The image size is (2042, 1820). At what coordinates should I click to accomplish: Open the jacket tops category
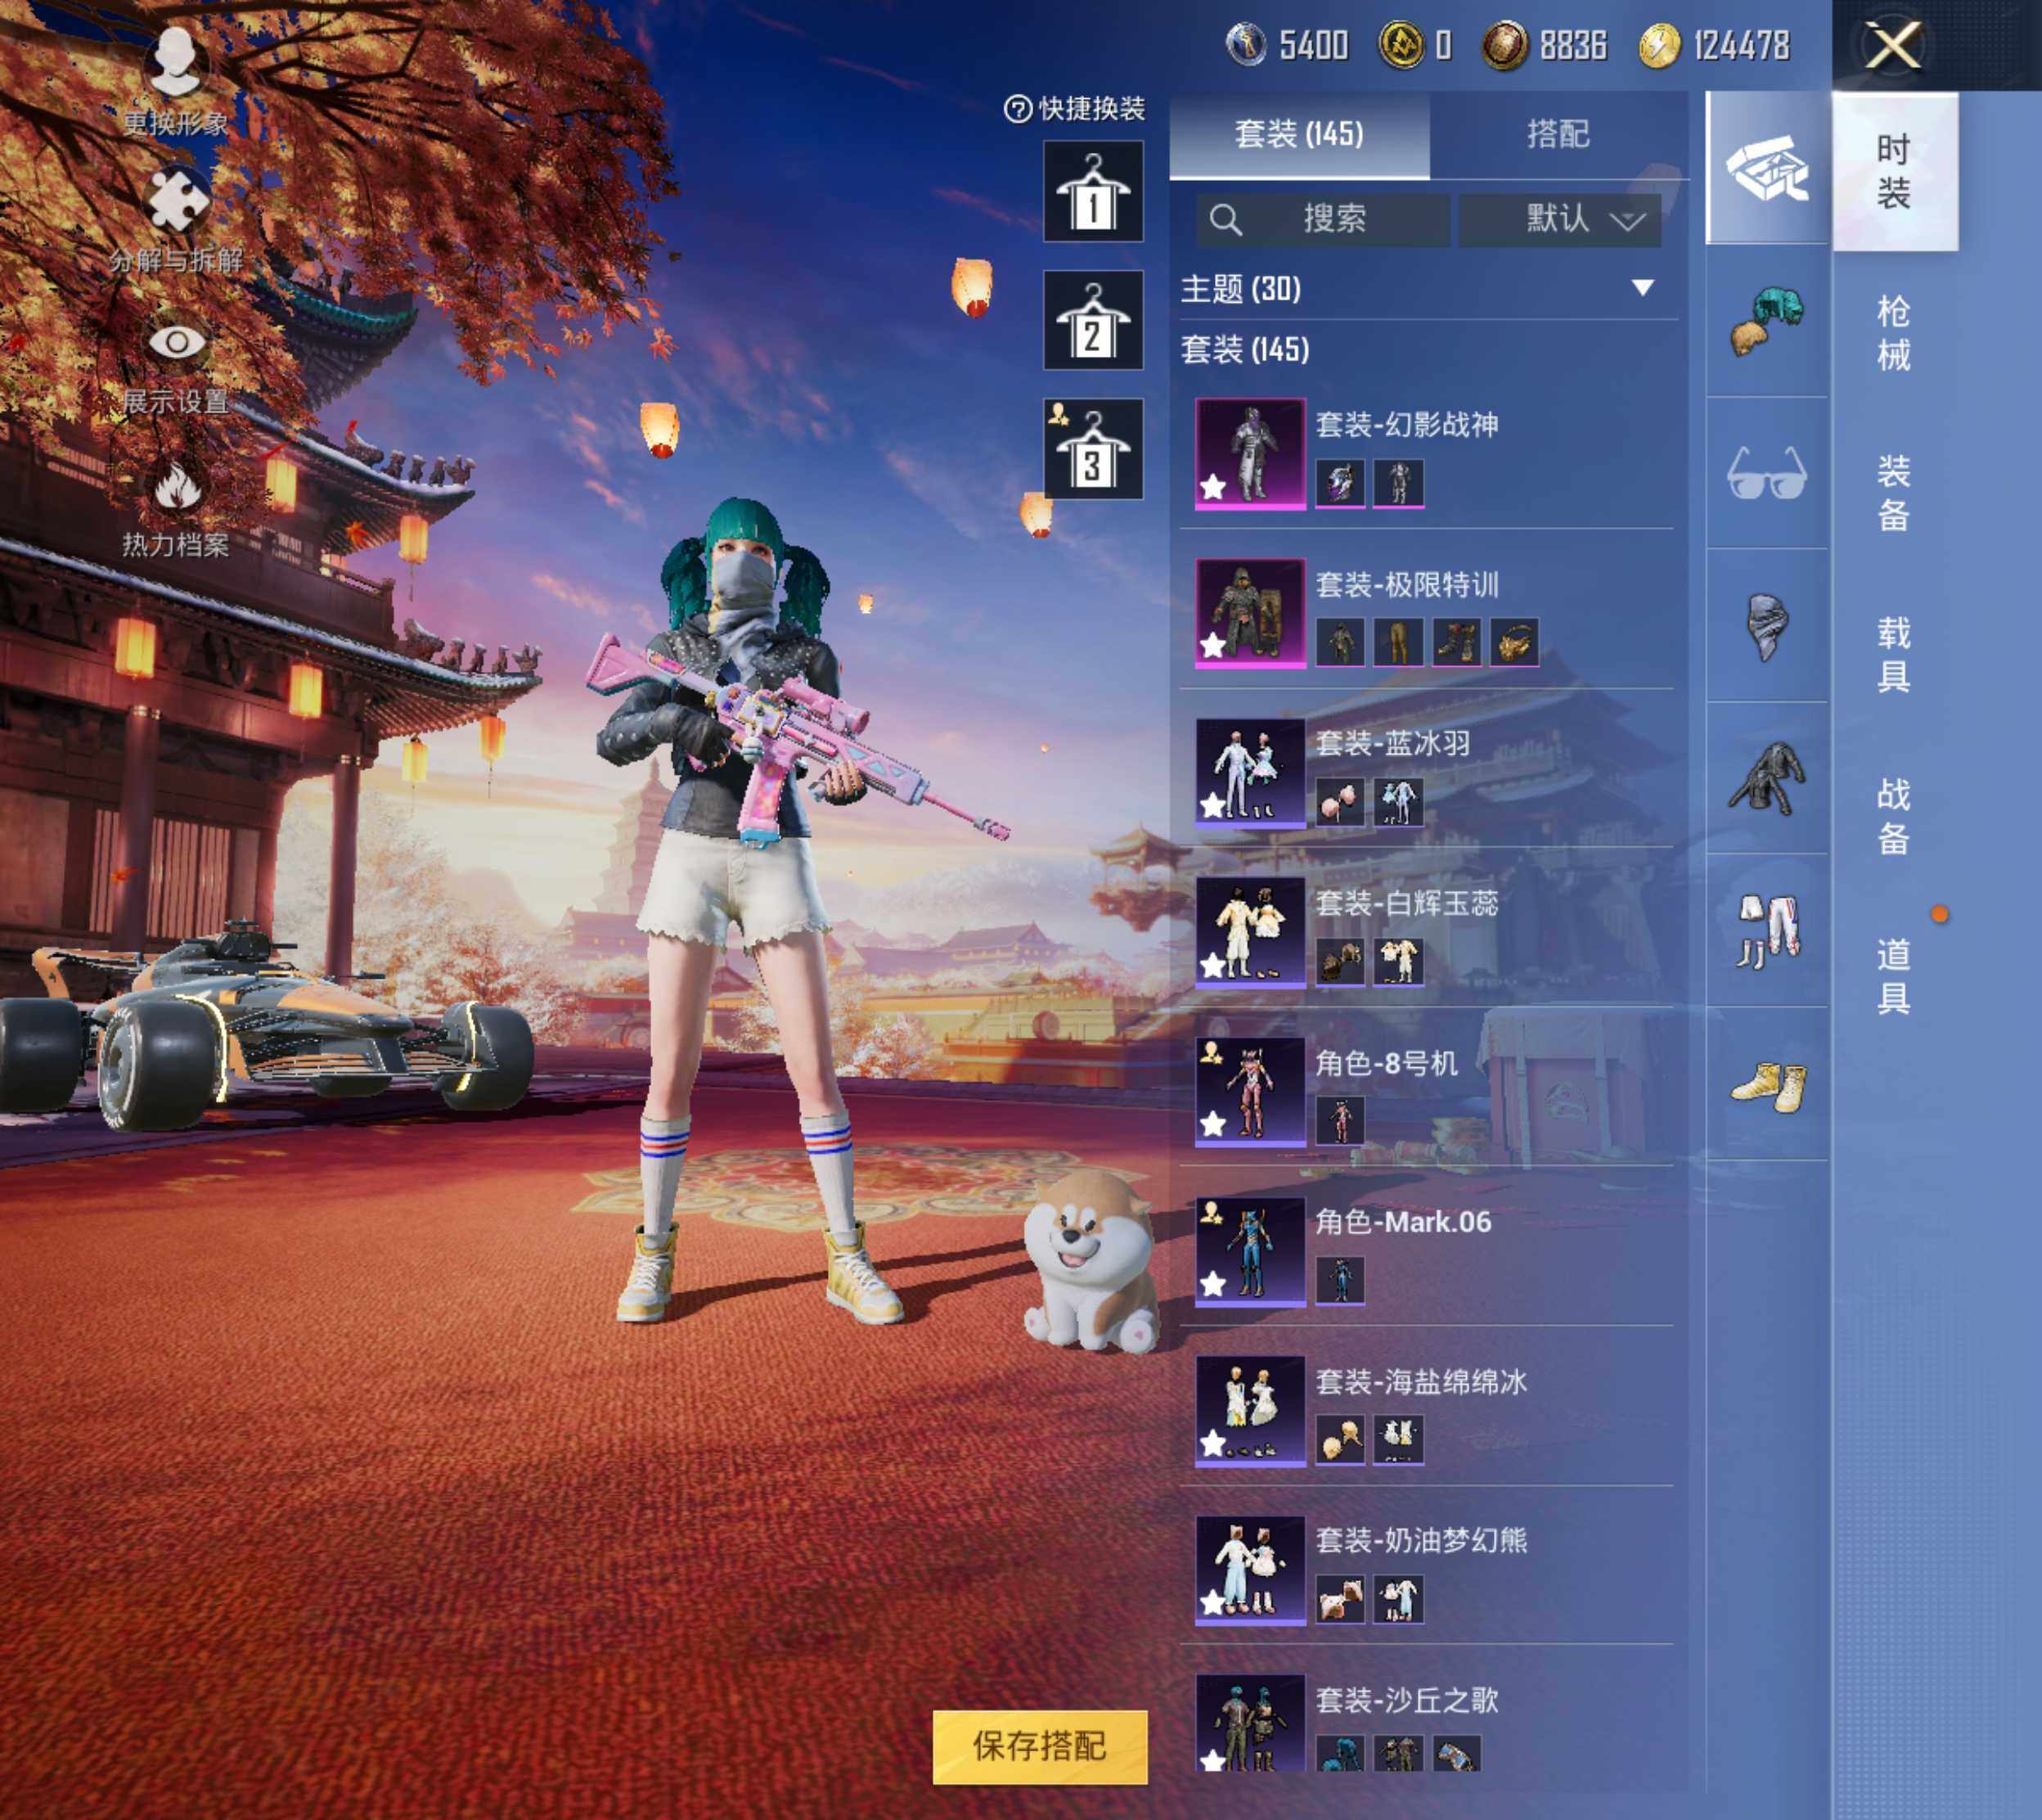point(1766,778)
